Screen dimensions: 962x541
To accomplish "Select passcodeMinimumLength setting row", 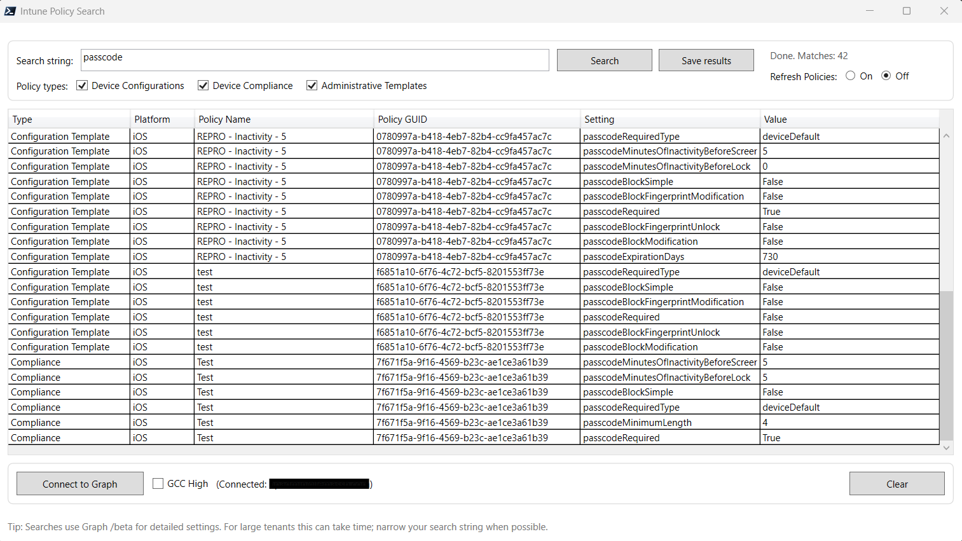I will [x=670, y=423].
